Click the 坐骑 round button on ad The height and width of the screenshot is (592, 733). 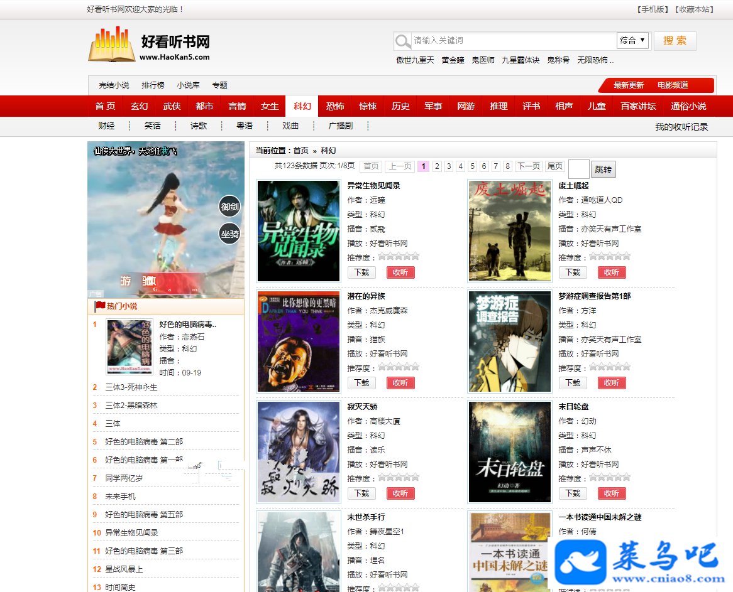[x=230, y=234]
